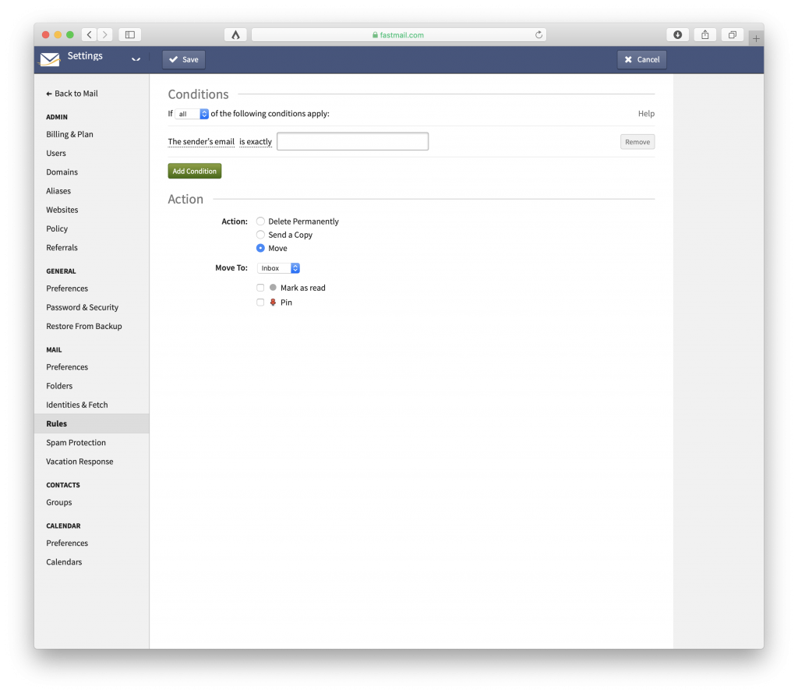Save the rule with the Save button
This screenshot has width=798, height=694.
point(183,58)
